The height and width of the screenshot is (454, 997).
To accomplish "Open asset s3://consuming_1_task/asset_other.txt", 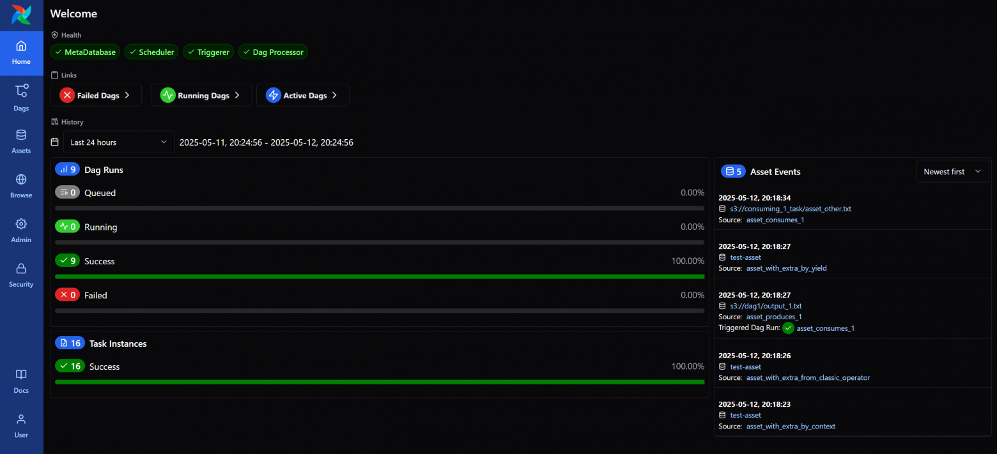I will (791, 209).
